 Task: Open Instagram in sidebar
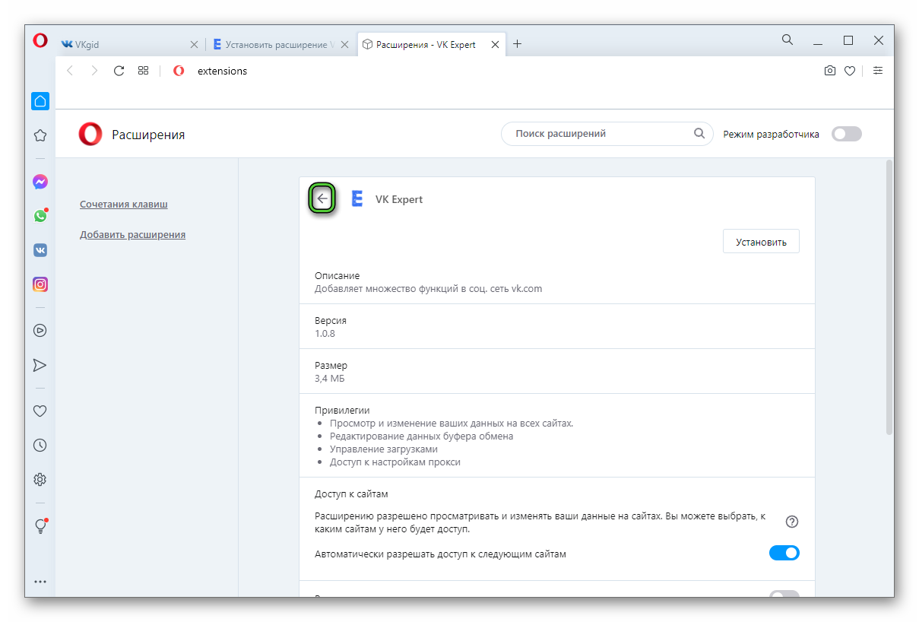(x=40, y=284)
